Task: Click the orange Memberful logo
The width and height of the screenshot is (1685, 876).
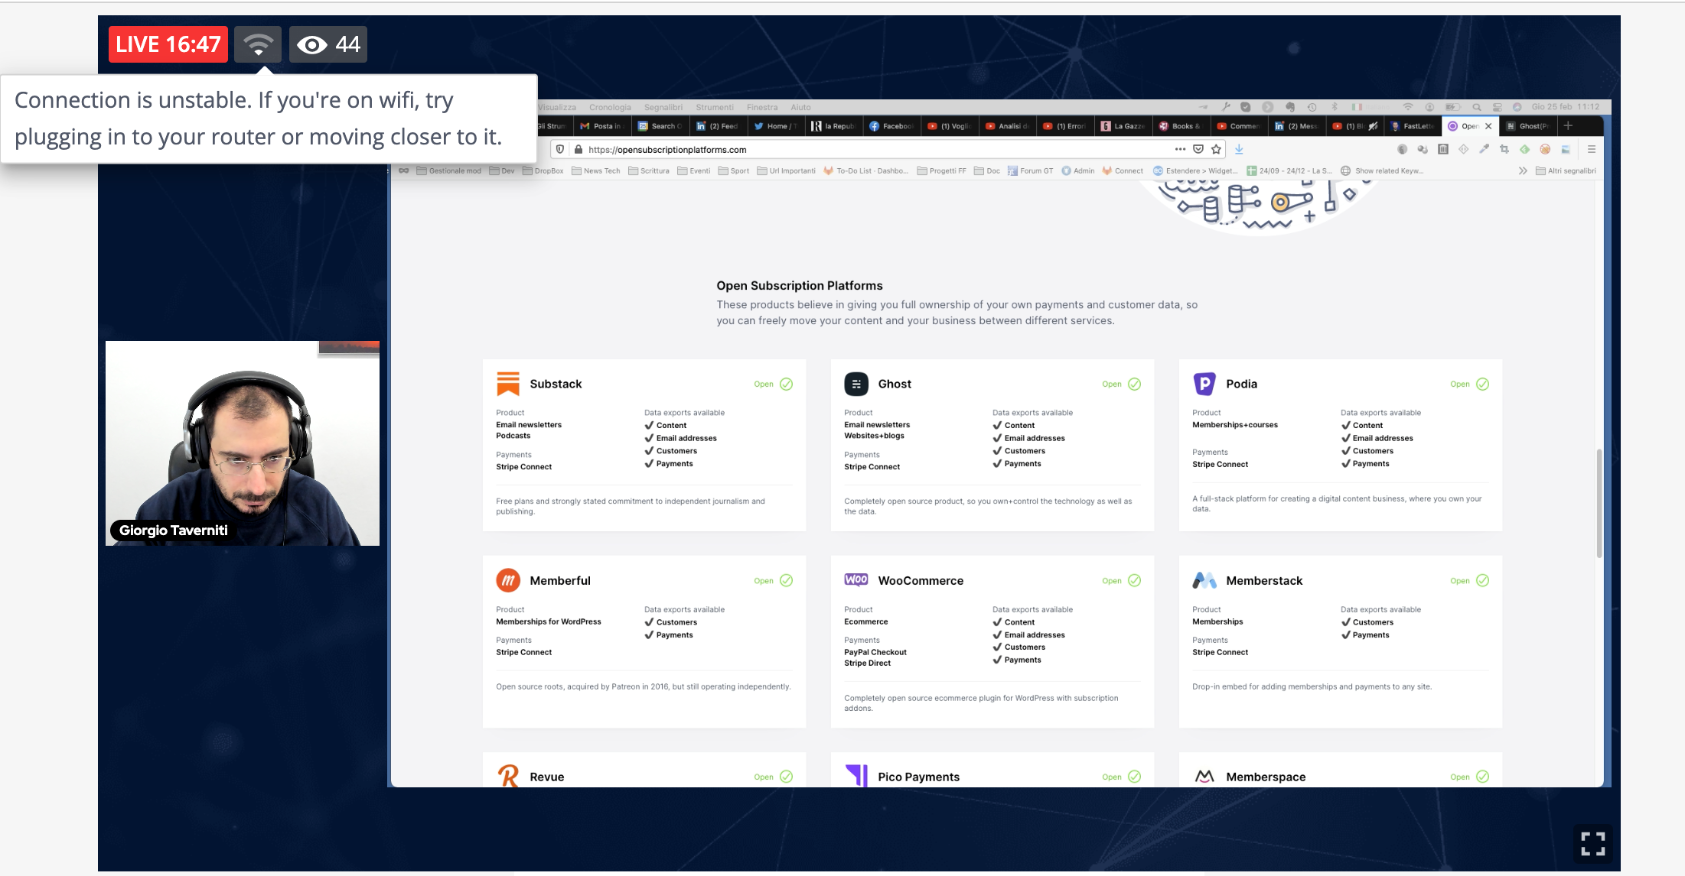Action: [508, 580]
